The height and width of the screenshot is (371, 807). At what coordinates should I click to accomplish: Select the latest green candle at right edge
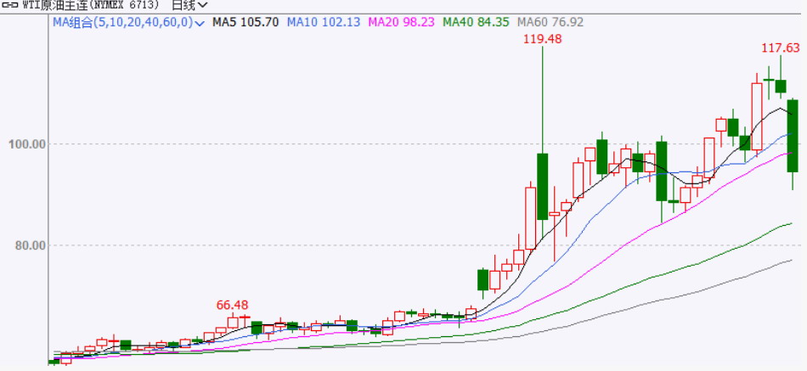click(793, 136)
